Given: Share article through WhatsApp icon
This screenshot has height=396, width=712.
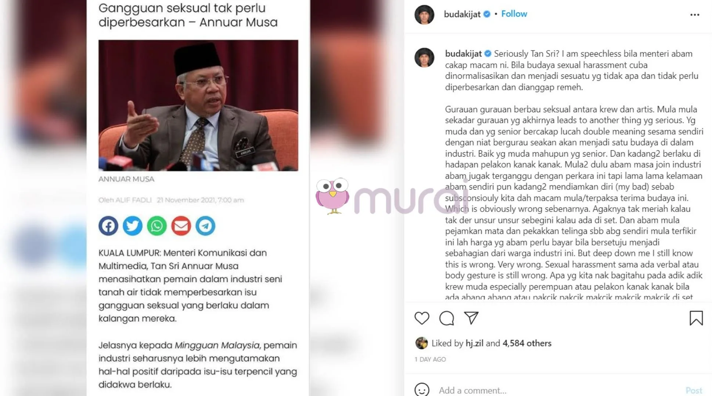Looking at the screenshot, I should tap(157, 226).
